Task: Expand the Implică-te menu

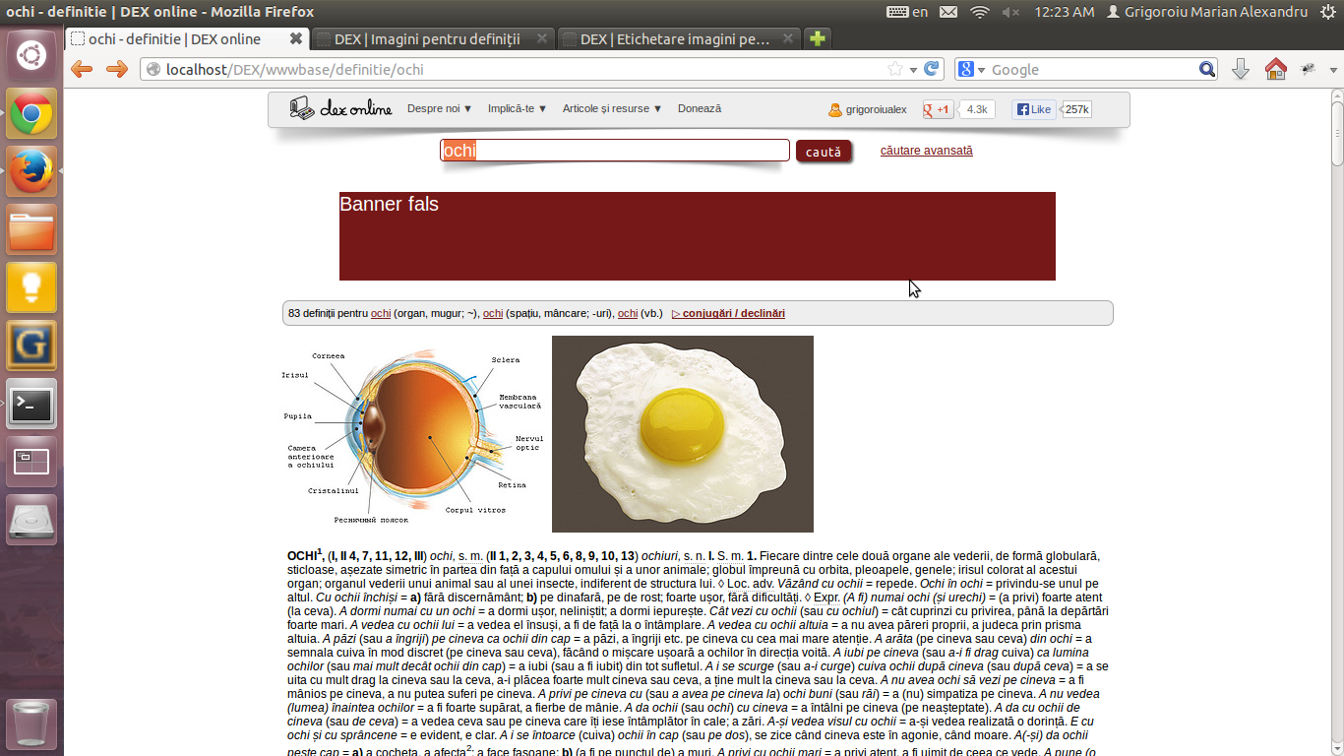Action: click(x=518, y=108)
